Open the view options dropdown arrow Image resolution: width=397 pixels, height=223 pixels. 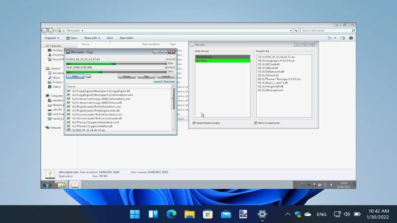tap(335, 38)
